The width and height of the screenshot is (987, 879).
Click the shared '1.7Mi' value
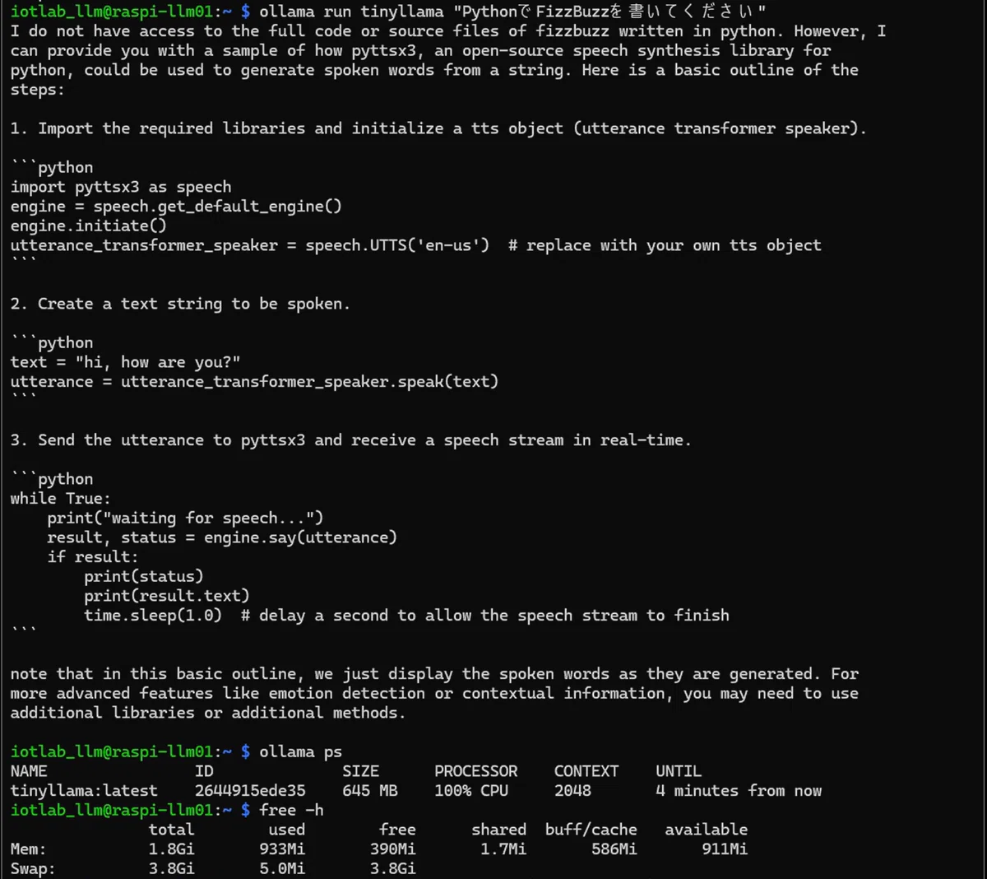pyautogui.click(x=503, y=849)
